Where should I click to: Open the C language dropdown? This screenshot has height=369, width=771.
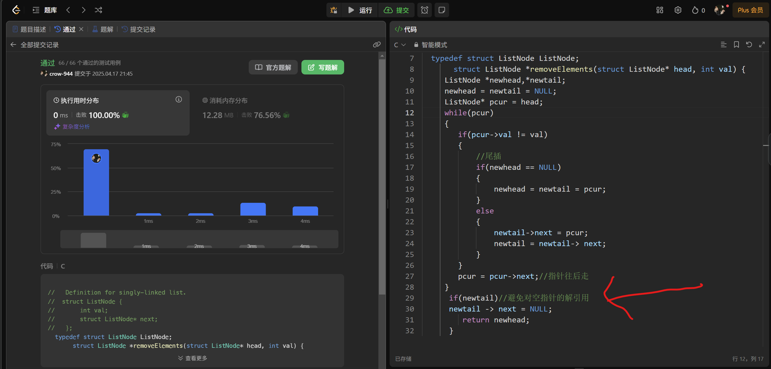400,45
